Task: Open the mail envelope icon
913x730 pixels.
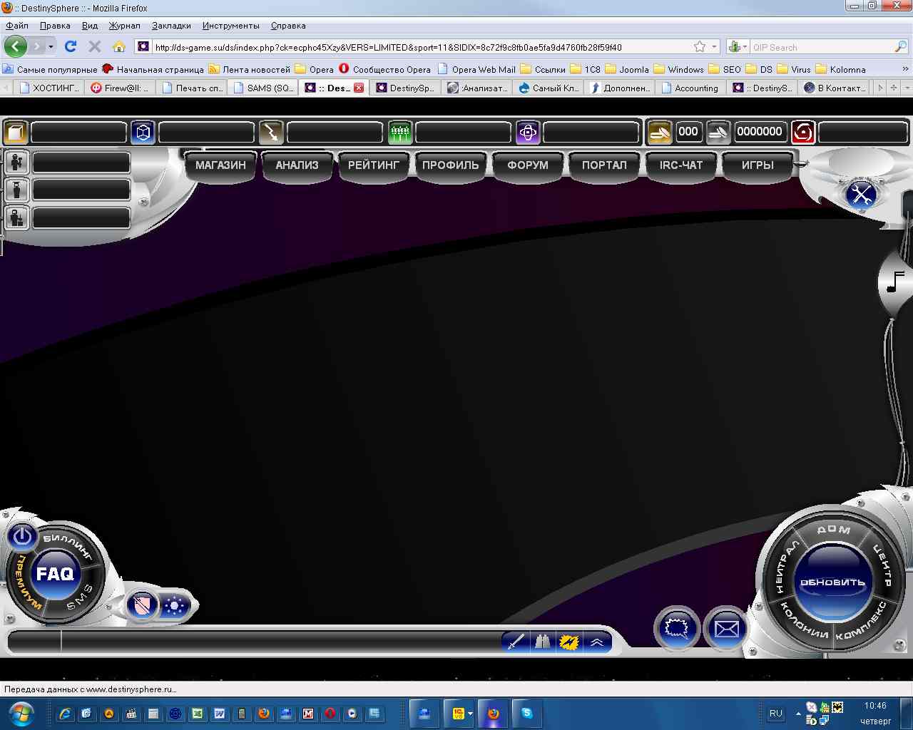Action: coord(726,629)
